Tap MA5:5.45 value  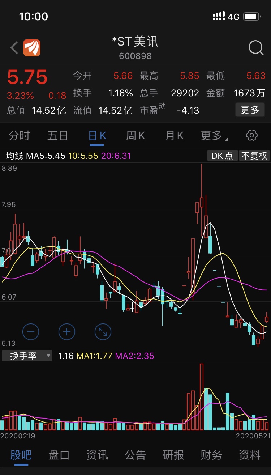[46, 156]
